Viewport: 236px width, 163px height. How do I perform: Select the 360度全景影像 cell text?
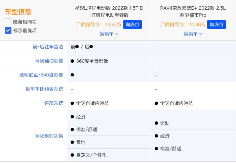[x=92, y=61]
